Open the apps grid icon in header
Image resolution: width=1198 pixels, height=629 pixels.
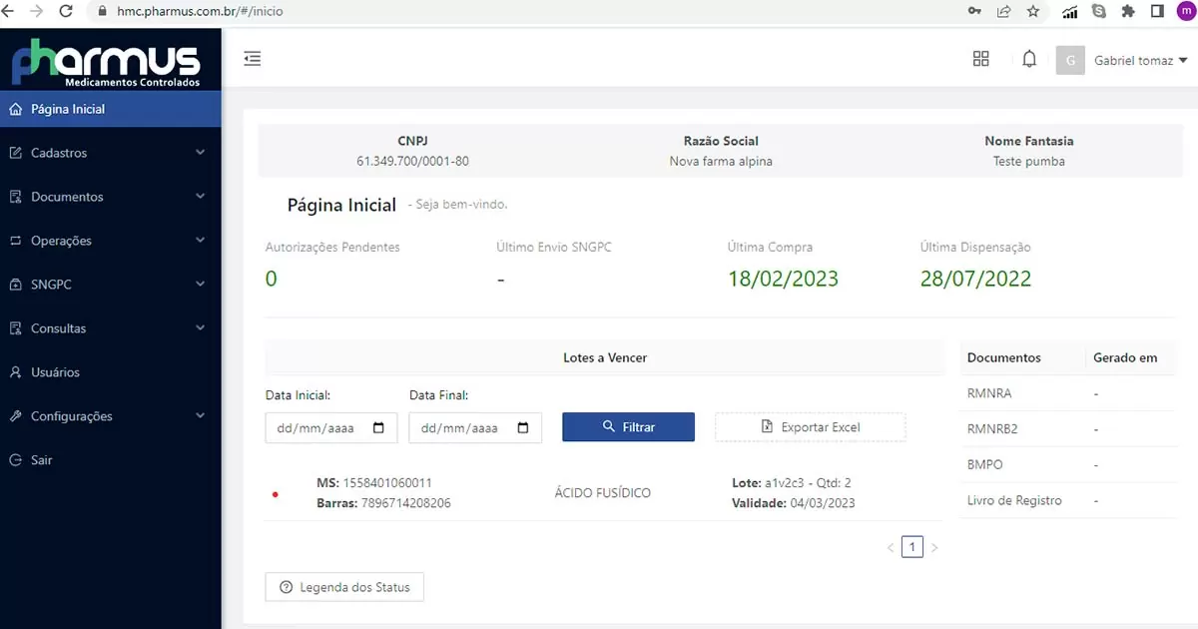click(980, 59)
